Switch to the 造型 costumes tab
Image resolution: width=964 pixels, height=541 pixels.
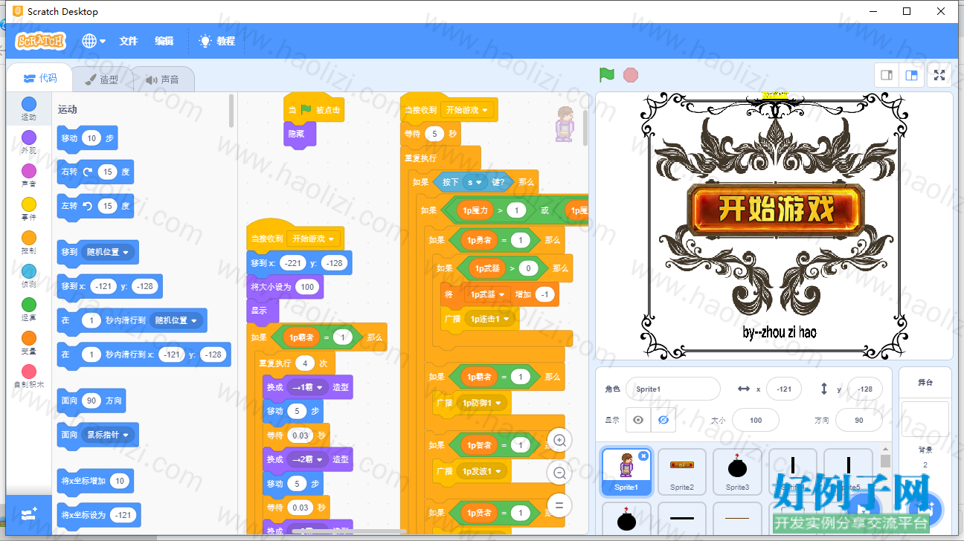102,79
